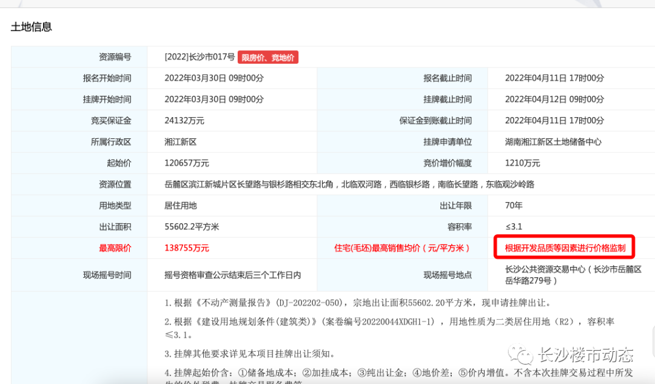Image resolution: width=655 pixels, height=384 pixels.
Task: Click the 现场摇号时间 label
Action: [107, 275]
